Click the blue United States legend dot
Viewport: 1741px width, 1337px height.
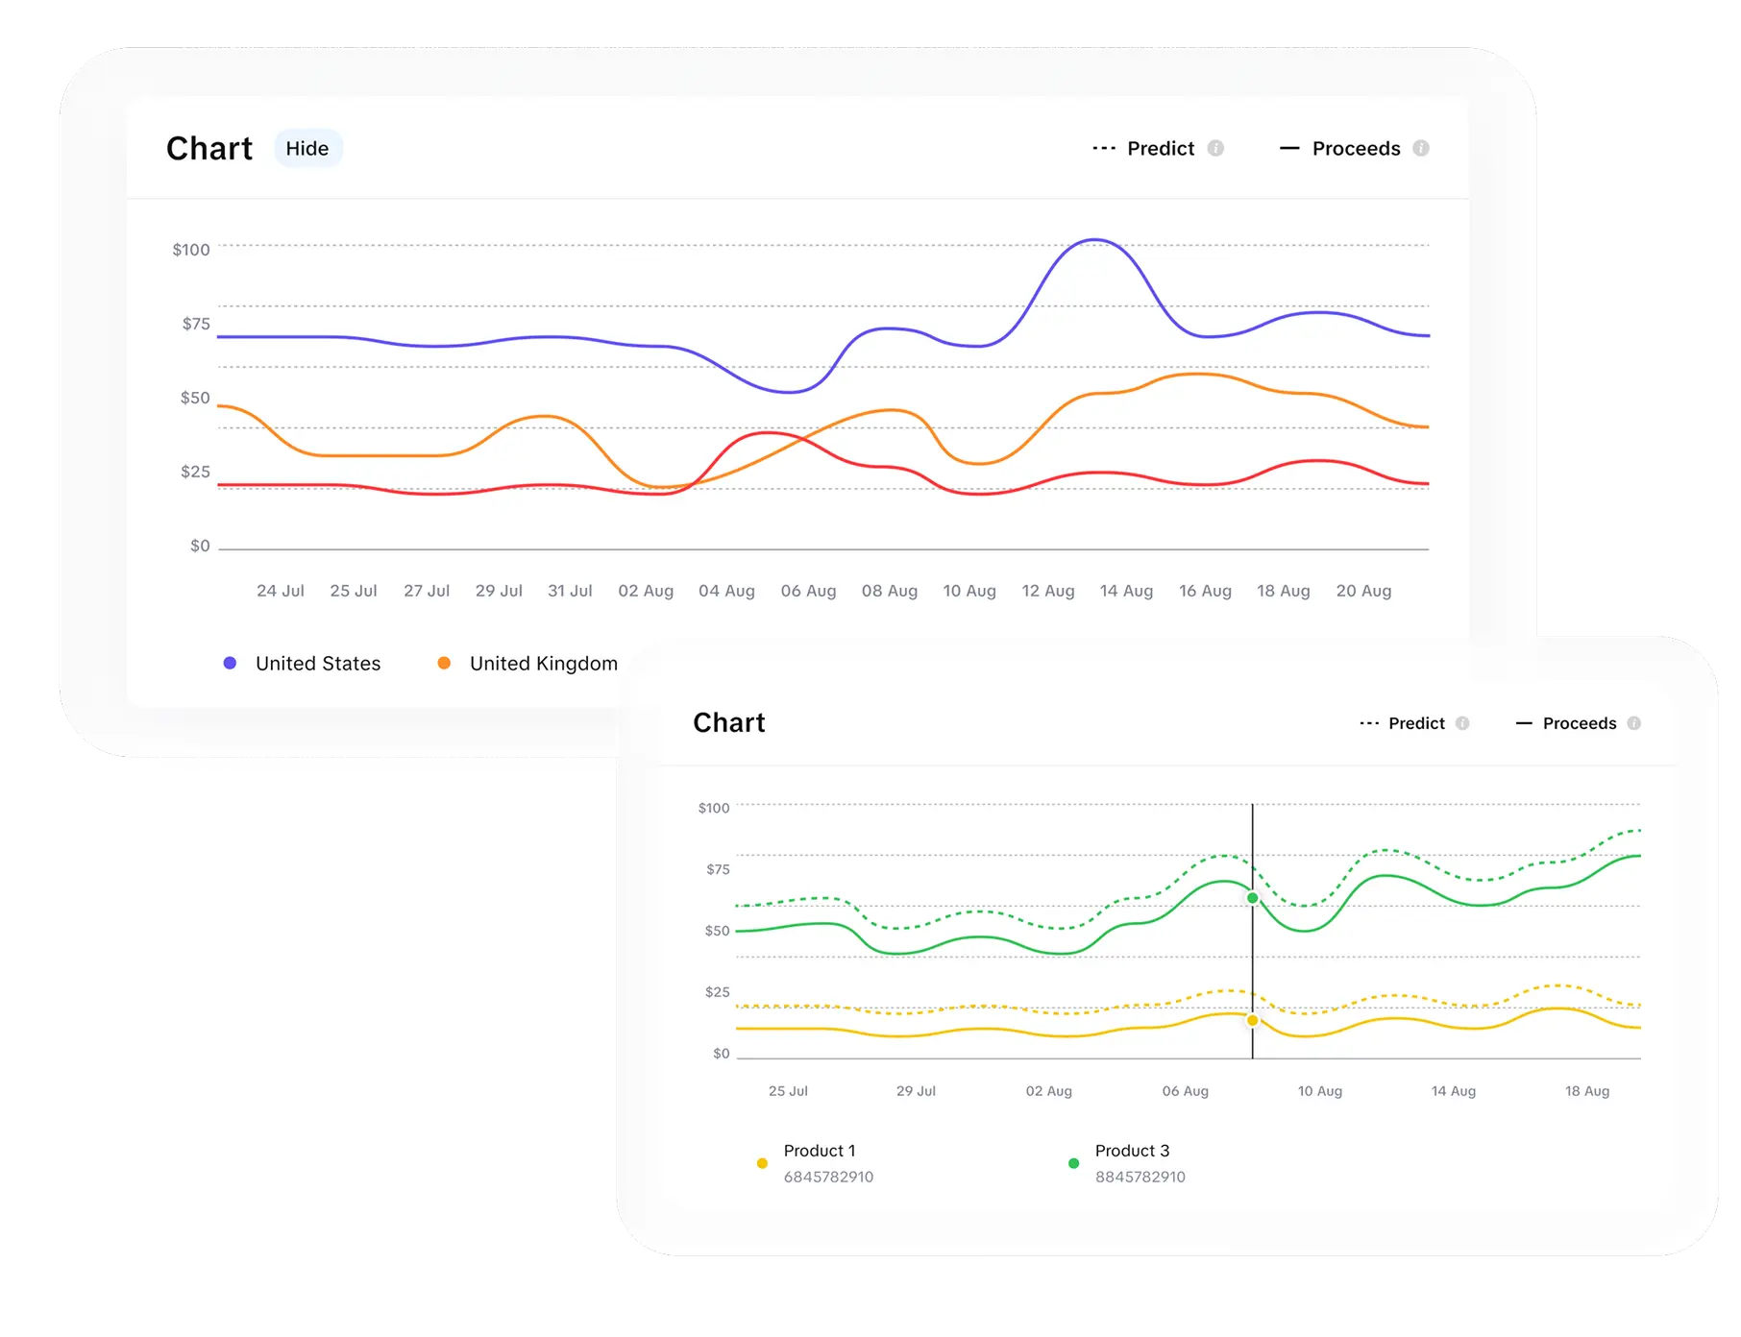229,663
